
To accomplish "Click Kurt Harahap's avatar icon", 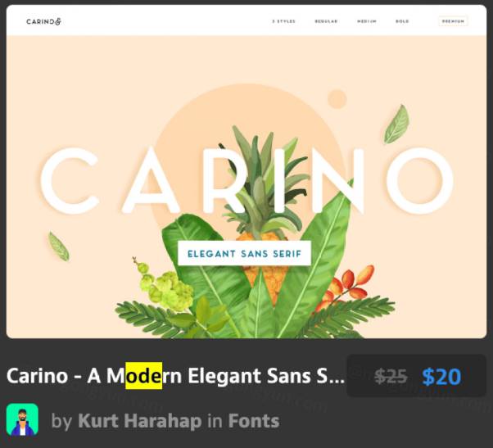I will pos(22,419).
